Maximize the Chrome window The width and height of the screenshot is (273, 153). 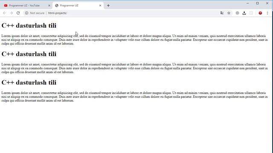[257, 3]
